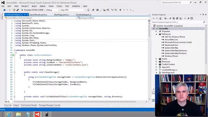Open the Debug configuration dropdown
This screenshot has height=117, width=208.
[58, 10]
